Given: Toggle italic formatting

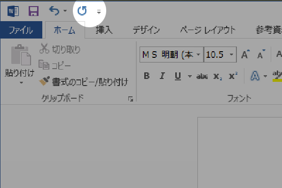Looking at the screenshot, I should [163, 76].
